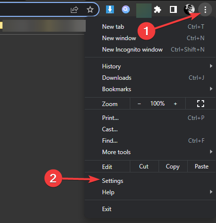The height and width of the screenshot is (223, 216).
Task: Select New window from menu
Action: click(150, 38)
